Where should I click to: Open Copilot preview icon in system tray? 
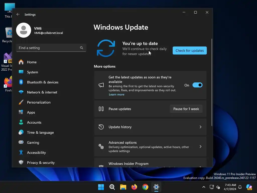tap(249, 187)
